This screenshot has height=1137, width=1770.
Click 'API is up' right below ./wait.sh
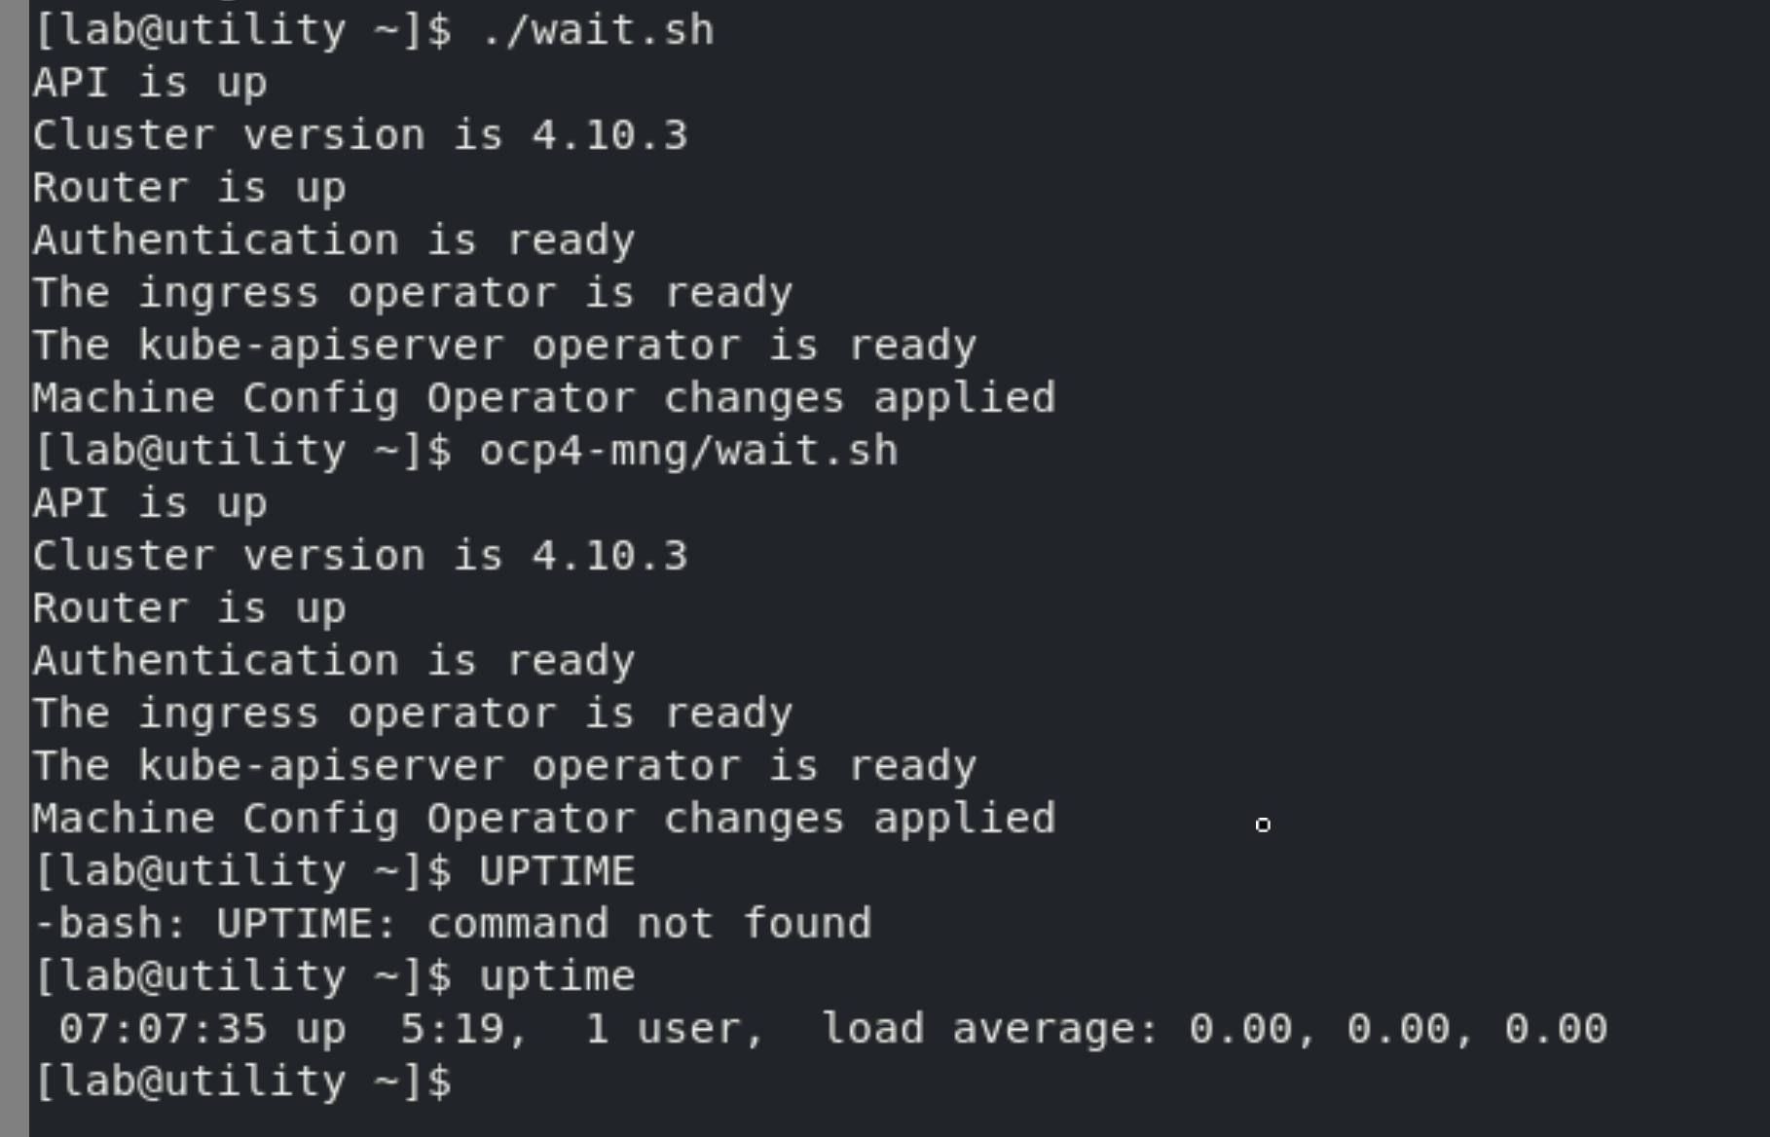(x=149, y=83)
